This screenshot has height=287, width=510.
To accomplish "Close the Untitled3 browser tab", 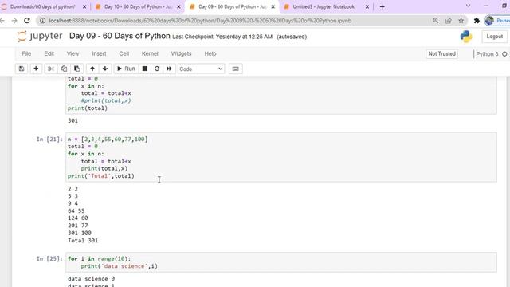I will pos(367,7).
